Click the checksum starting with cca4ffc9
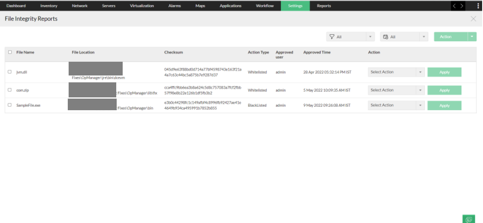The height and width of the screenshot is (223, 483). pyautogui.click(x=203, y=90)
